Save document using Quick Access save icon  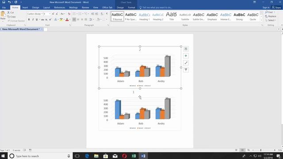(x=4, y=2)
